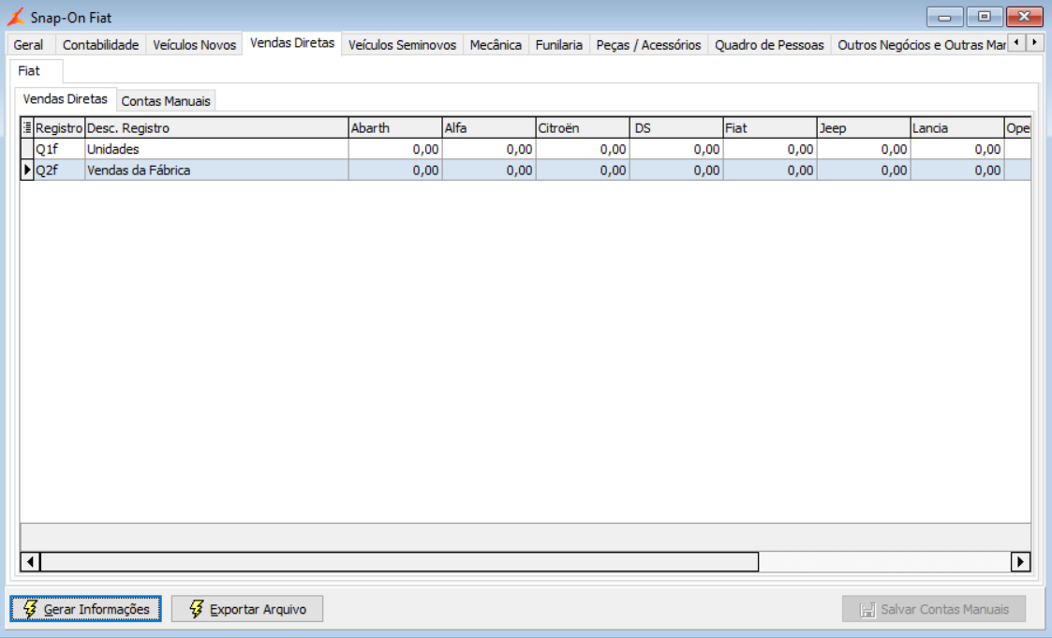Click the Gerar Informações button
The width and height of the screenshot is (1052, 638).
click(86, 608)
